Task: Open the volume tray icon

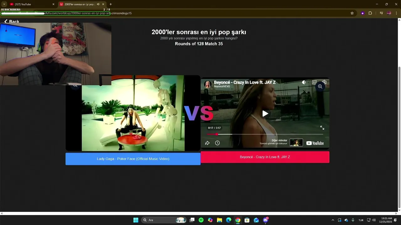Action: 374,220
